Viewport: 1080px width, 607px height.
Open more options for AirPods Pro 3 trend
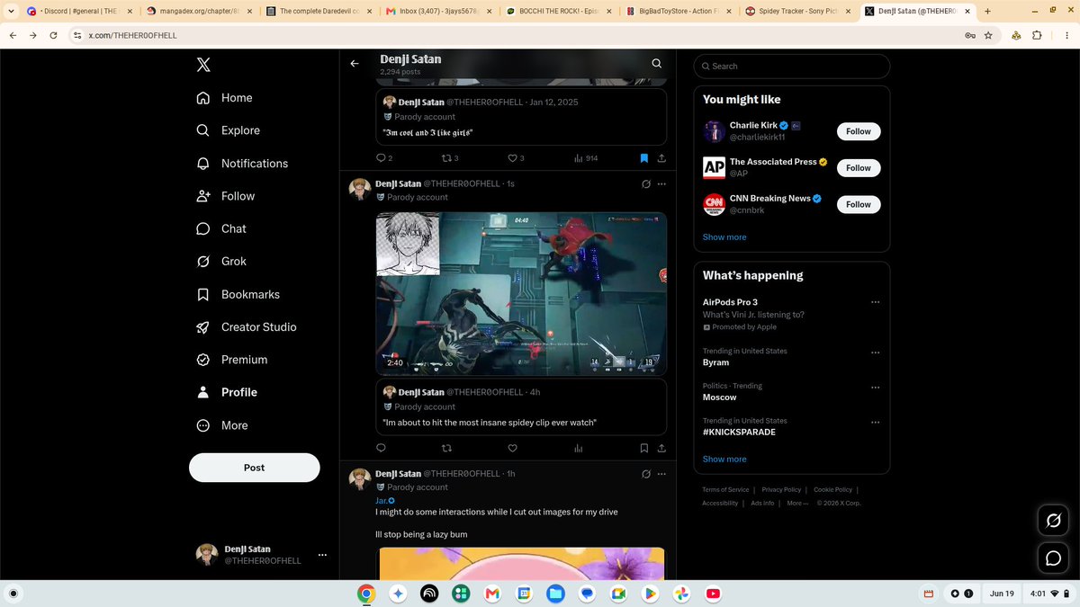[x=875, y=302]
